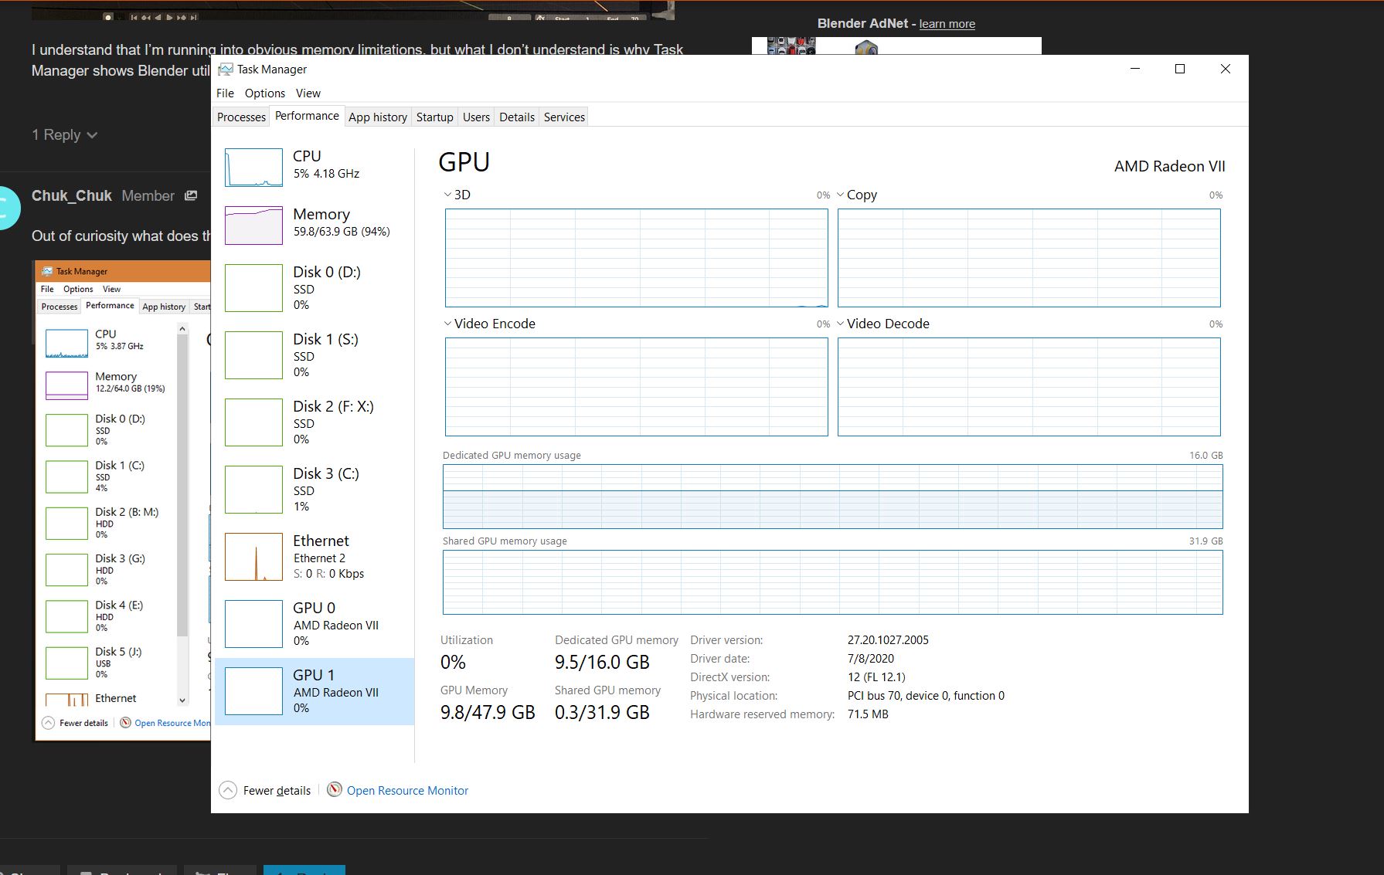Viewport: 1384px width, 875px height.
Task: Click the Hardware reserved memory 71.5 MB value
Action: tap(868, 714)
